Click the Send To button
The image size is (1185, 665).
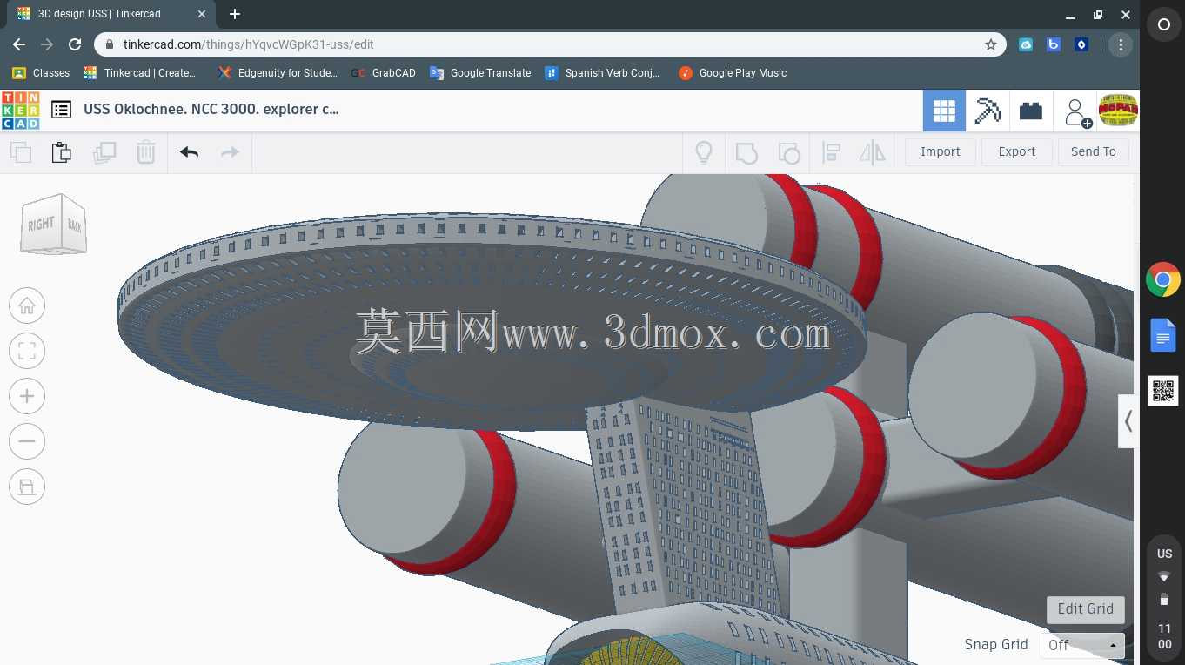point(1094,151)
